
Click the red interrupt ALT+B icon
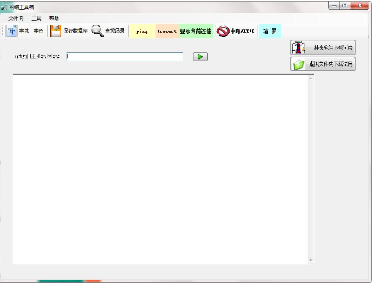222,31
